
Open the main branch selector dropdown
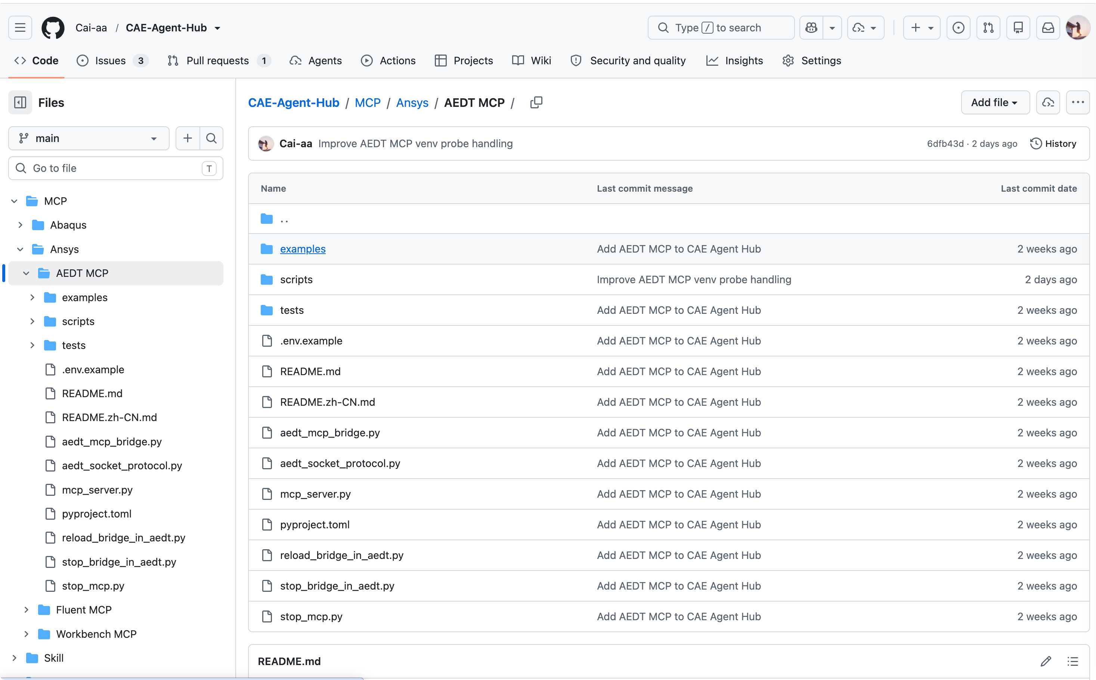click(89, 138)
